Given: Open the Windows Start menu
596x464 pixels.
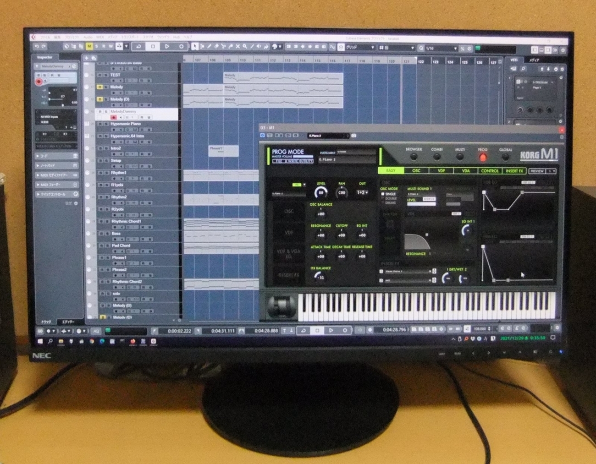Looking at the screenshot, I should pos(40,341).
